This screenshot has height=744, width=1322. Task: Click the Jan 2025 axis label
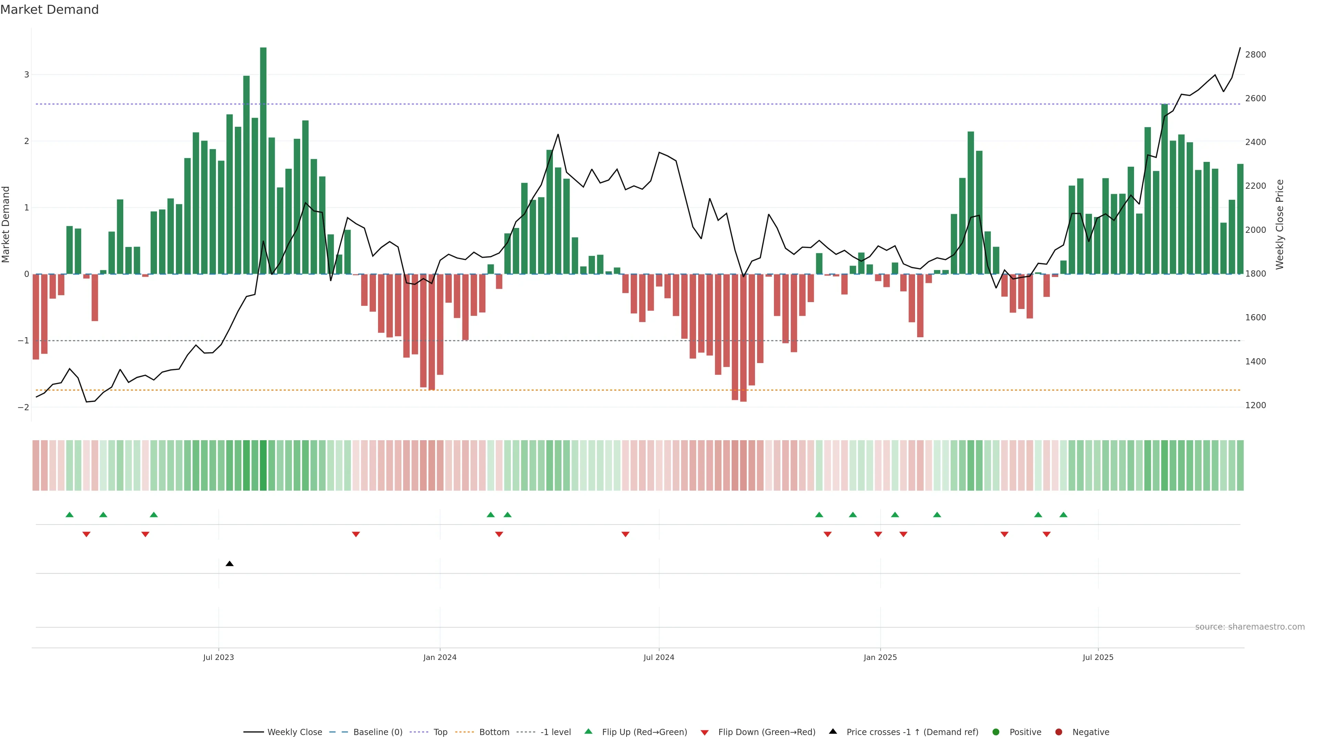880,657
